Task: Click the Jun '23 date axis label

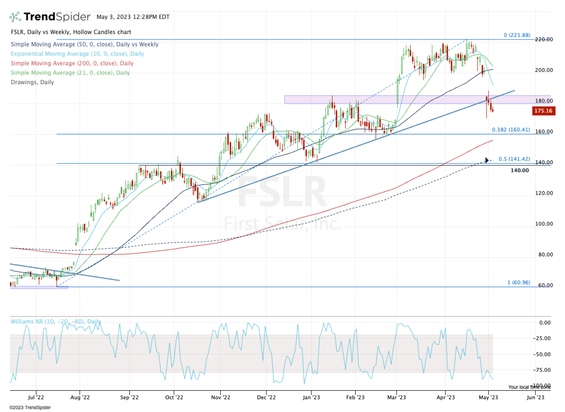Action: pyautogui.click(x=535, y=397)
